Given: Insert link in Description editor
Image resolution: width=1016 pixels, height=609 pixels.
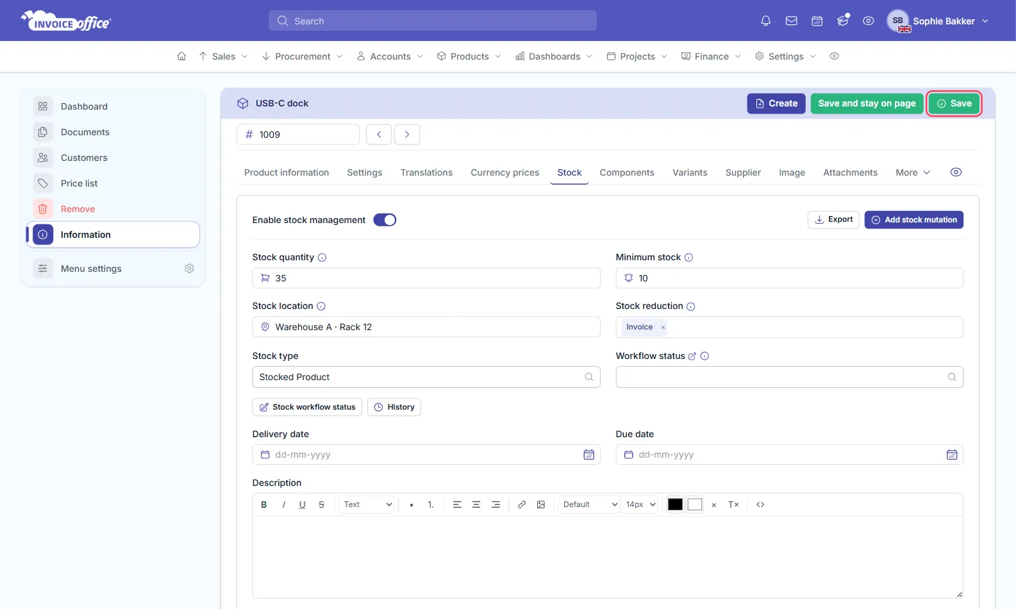Looking at the screenshot, I should click(522, 505).
